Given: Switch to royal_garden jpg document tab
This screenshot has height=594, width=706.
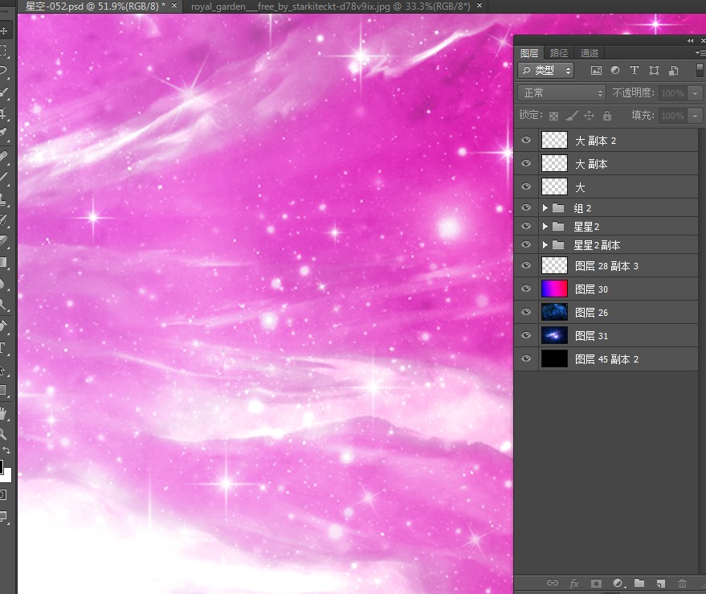Looking at the screenshot, I should click(330, 6).
